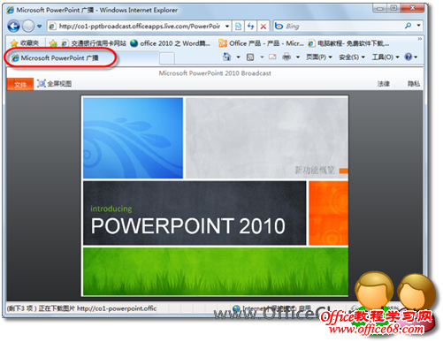Click the POWERPOINT 2010 slide title
The image size is (443, 342).
(188, 226)
